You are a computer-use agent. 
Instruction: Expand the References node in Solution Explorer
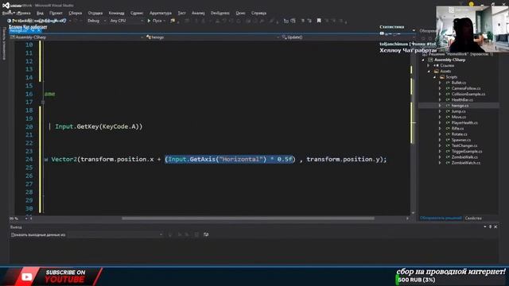tap(429, 65)
